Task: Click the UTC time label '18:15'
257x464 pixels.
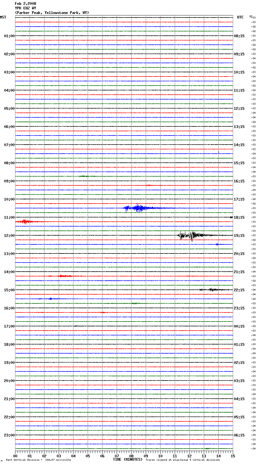Action: [x=239, y=217]
